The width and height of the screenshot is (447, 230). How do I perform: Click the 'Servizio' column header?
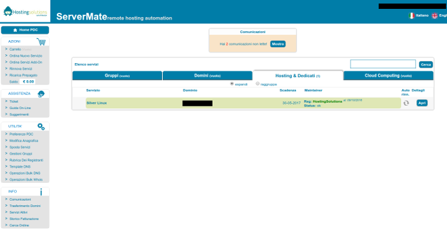click(93, 90)
